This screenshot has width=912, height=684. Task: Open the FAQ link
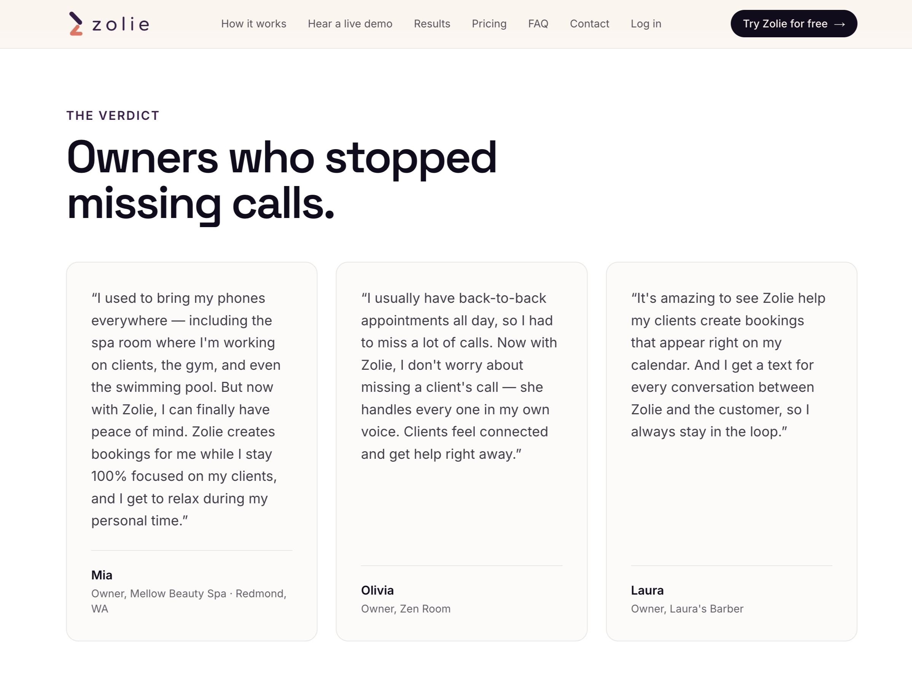[538, 24]
